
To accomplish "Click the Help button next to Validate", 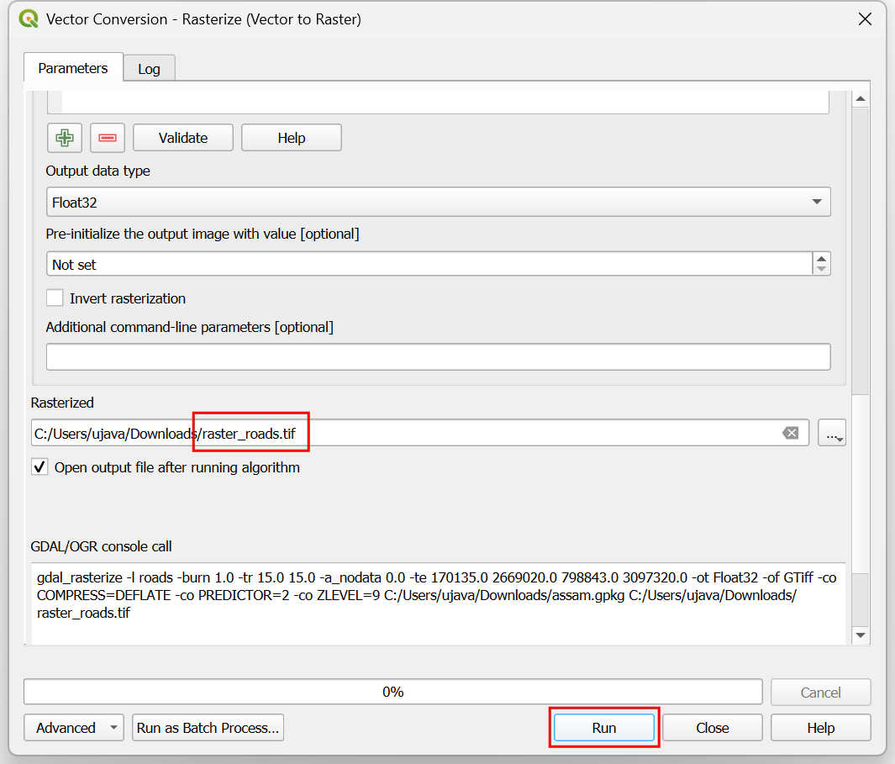I will point(291,138).
